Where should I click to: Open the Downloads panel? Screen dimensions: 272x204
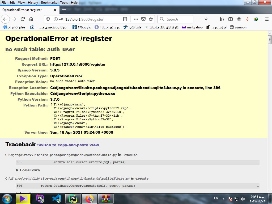click(x=206, y=19)
